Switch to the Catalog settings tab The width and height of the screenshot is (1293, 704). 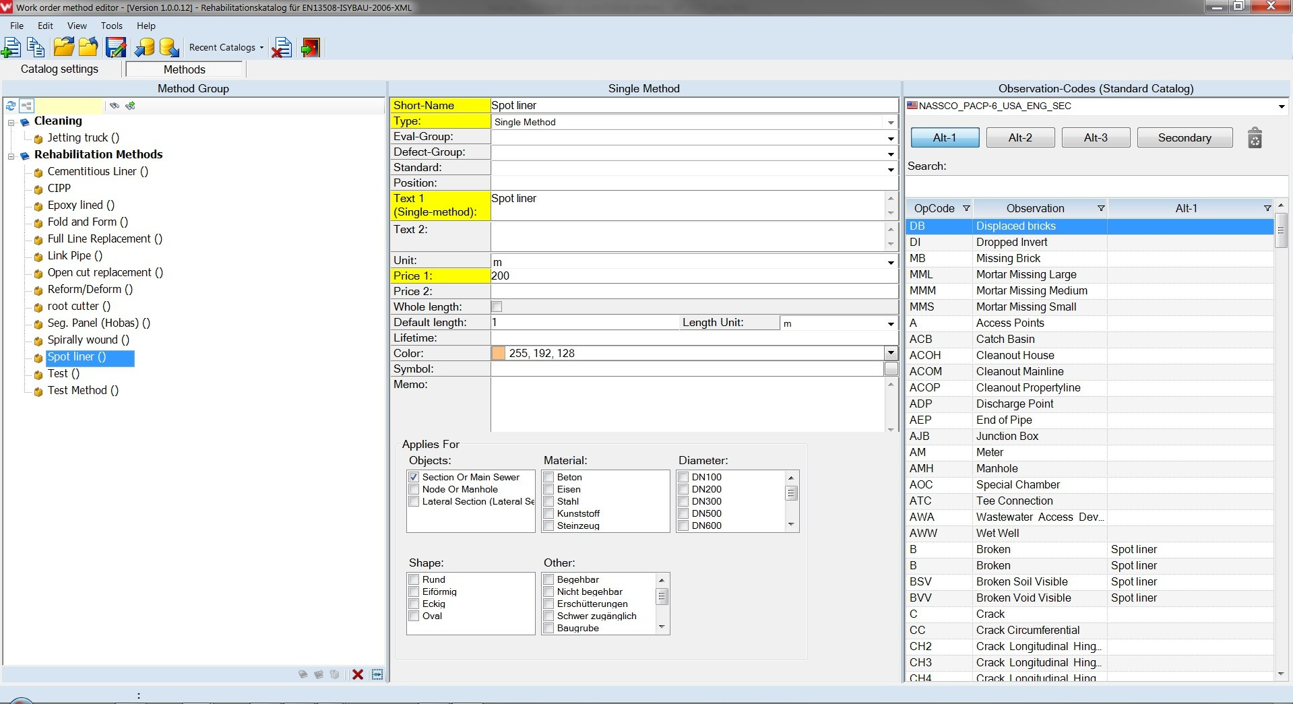click(x=59, y=69)
